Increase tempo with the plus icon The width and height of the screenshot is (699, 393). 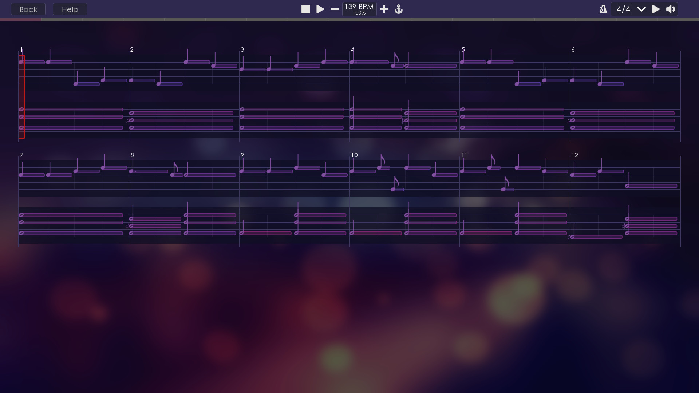pyautogui.click(x=384, y=9)
